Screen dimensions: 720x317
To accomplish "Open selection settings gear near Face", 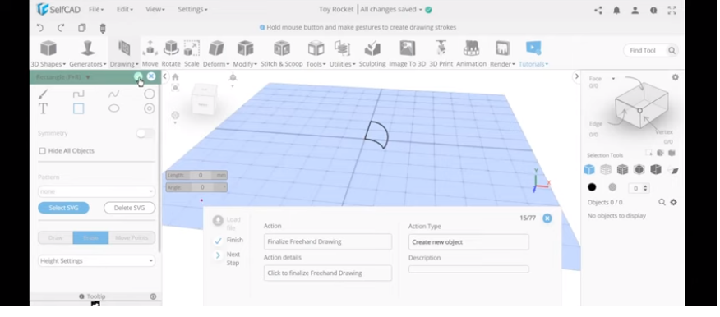I will coord(675,77).
